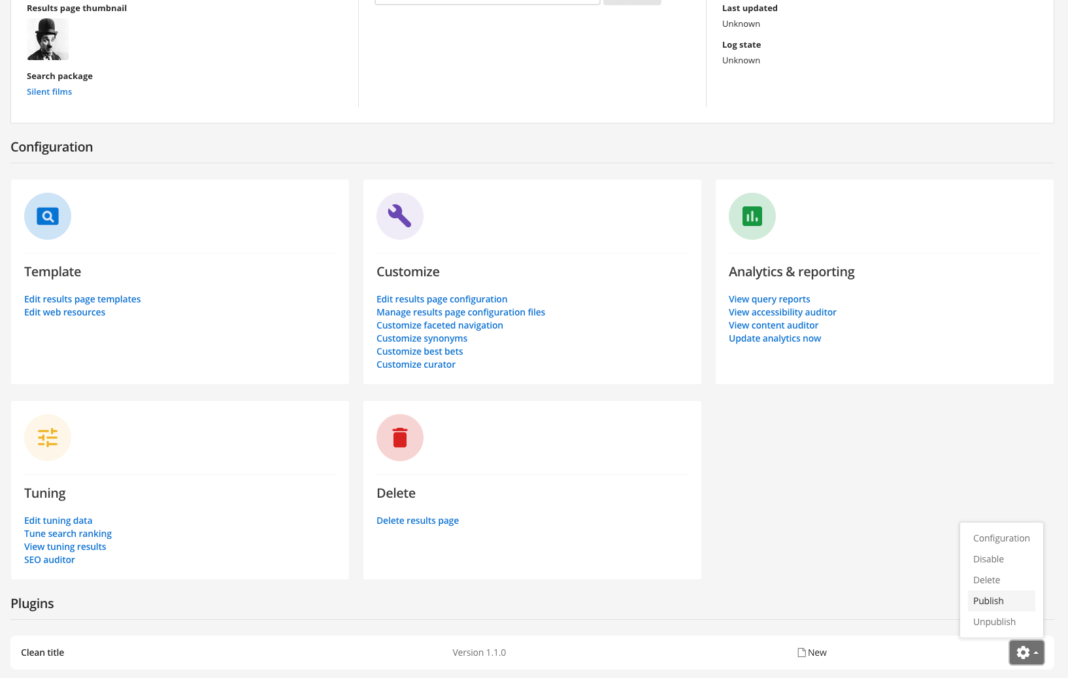Open Customize synonyms
The width and height of the screenshot is (1068, 678).
[422, 338]
